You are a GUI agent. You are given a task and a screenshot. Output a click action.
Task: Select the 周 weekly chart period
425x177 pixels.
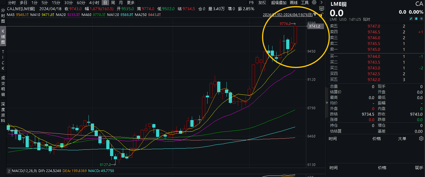pyautogui.click(x=113, y=2)
